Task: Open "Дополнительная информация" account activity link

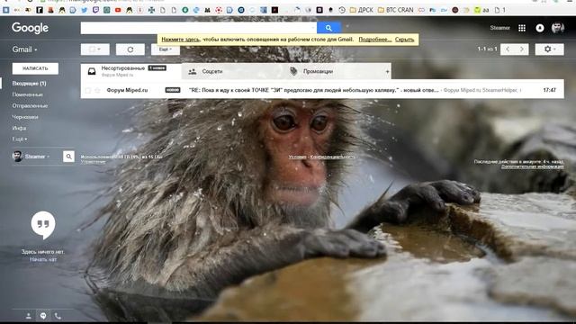Action: (532, 166)
